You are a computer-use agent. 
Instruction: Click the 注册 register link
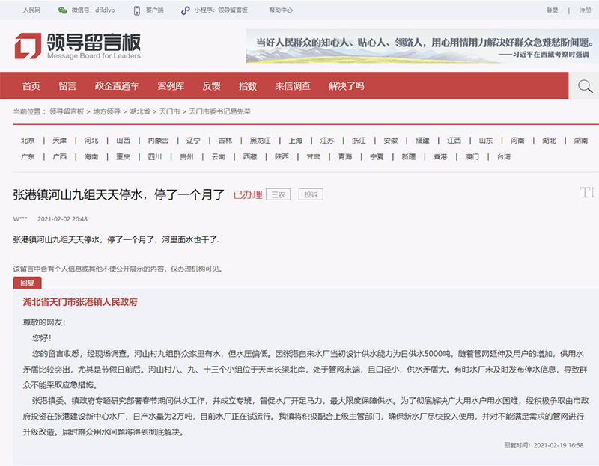tap(585, 10)
